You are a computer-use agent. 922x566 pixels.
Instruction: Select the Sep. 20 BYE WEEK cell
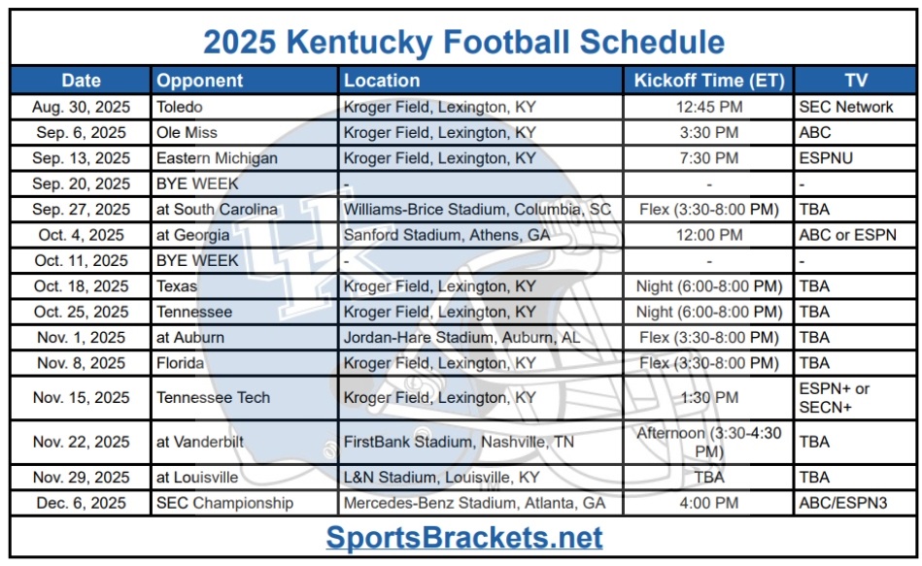coord(245,183)
